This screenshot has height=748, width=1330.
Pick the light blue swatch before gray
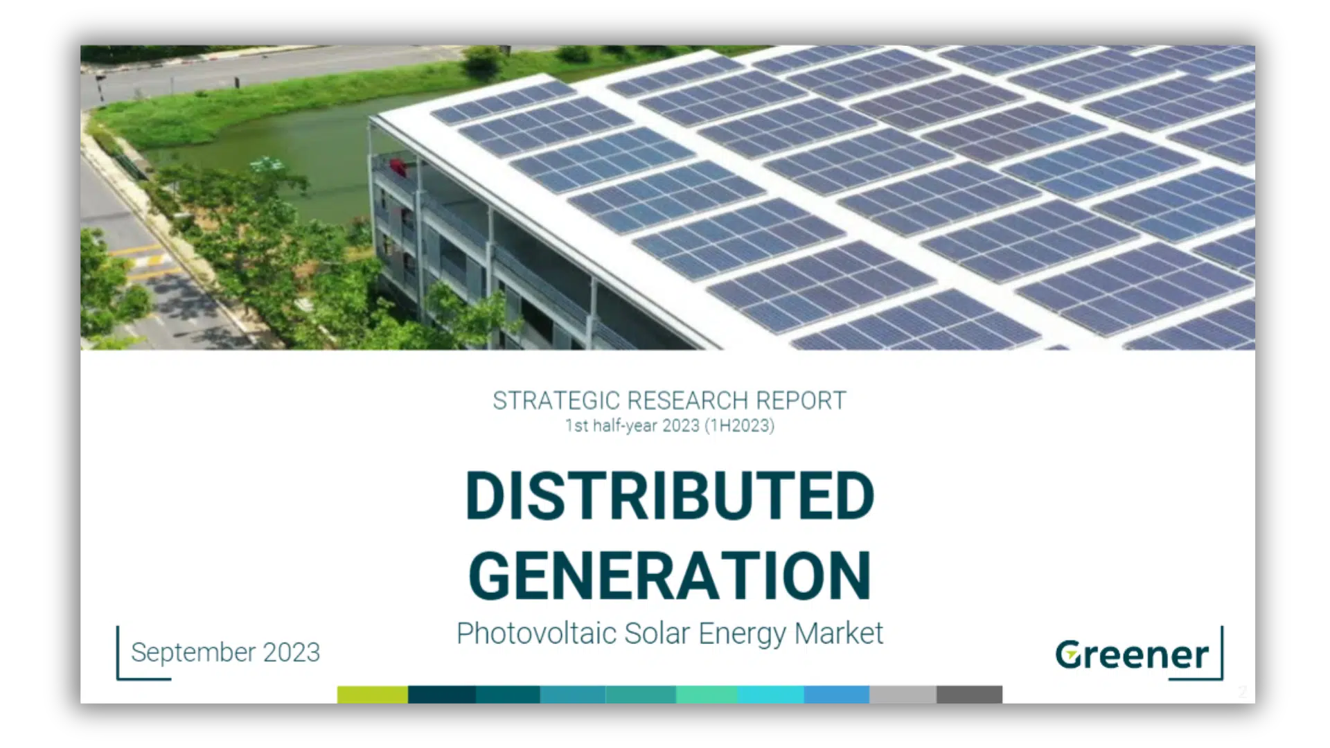[x=837, y=695]
